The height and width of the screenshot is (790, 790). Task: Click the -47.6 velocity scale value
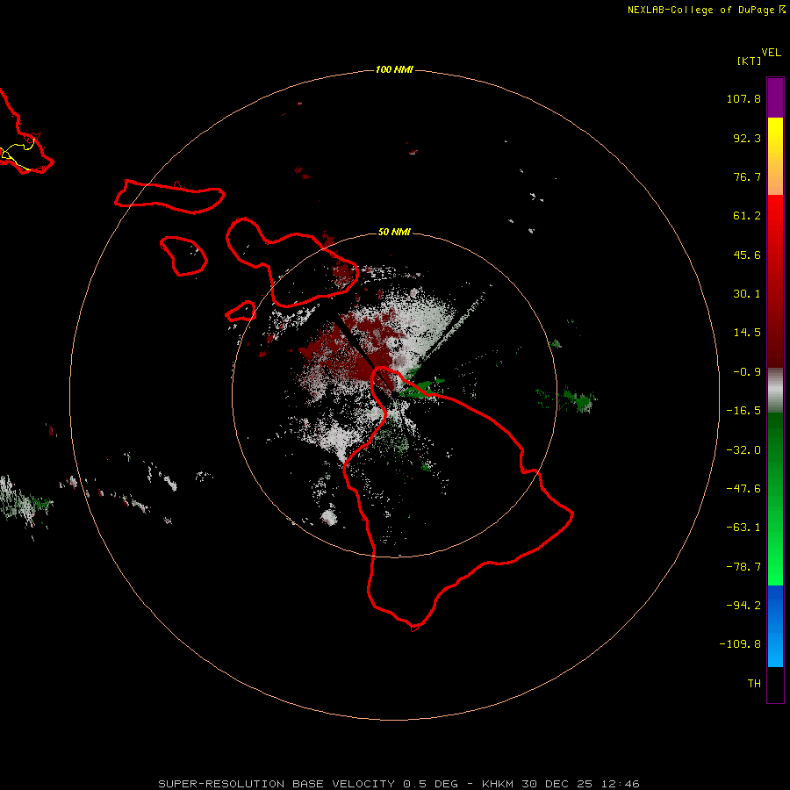pos(743,489)
